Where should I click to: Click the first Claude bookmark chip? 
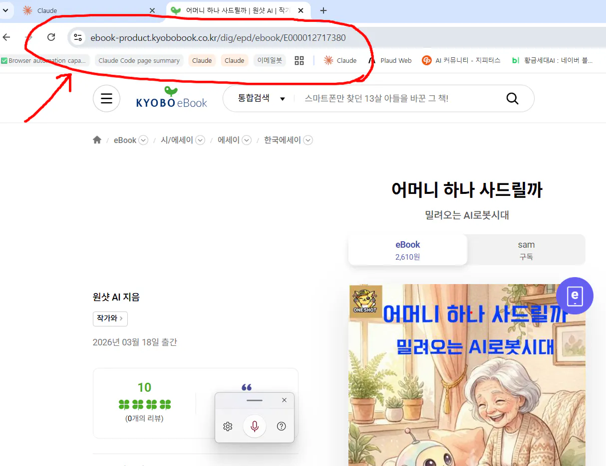click(202, 61)
